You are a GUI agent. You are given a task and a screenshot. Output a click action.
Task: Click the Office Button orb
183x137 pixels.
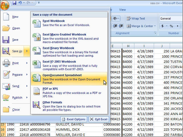pyautogui.click(x=5, y=5)
